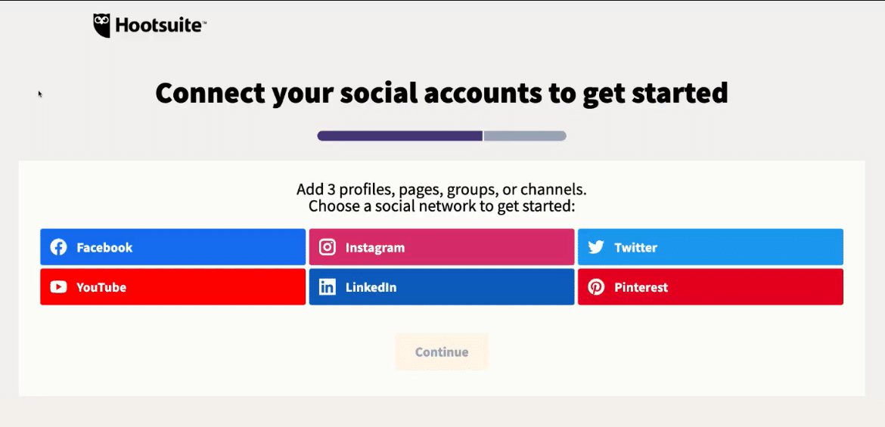Click the Twitter bird icon

tap(596, 247)
